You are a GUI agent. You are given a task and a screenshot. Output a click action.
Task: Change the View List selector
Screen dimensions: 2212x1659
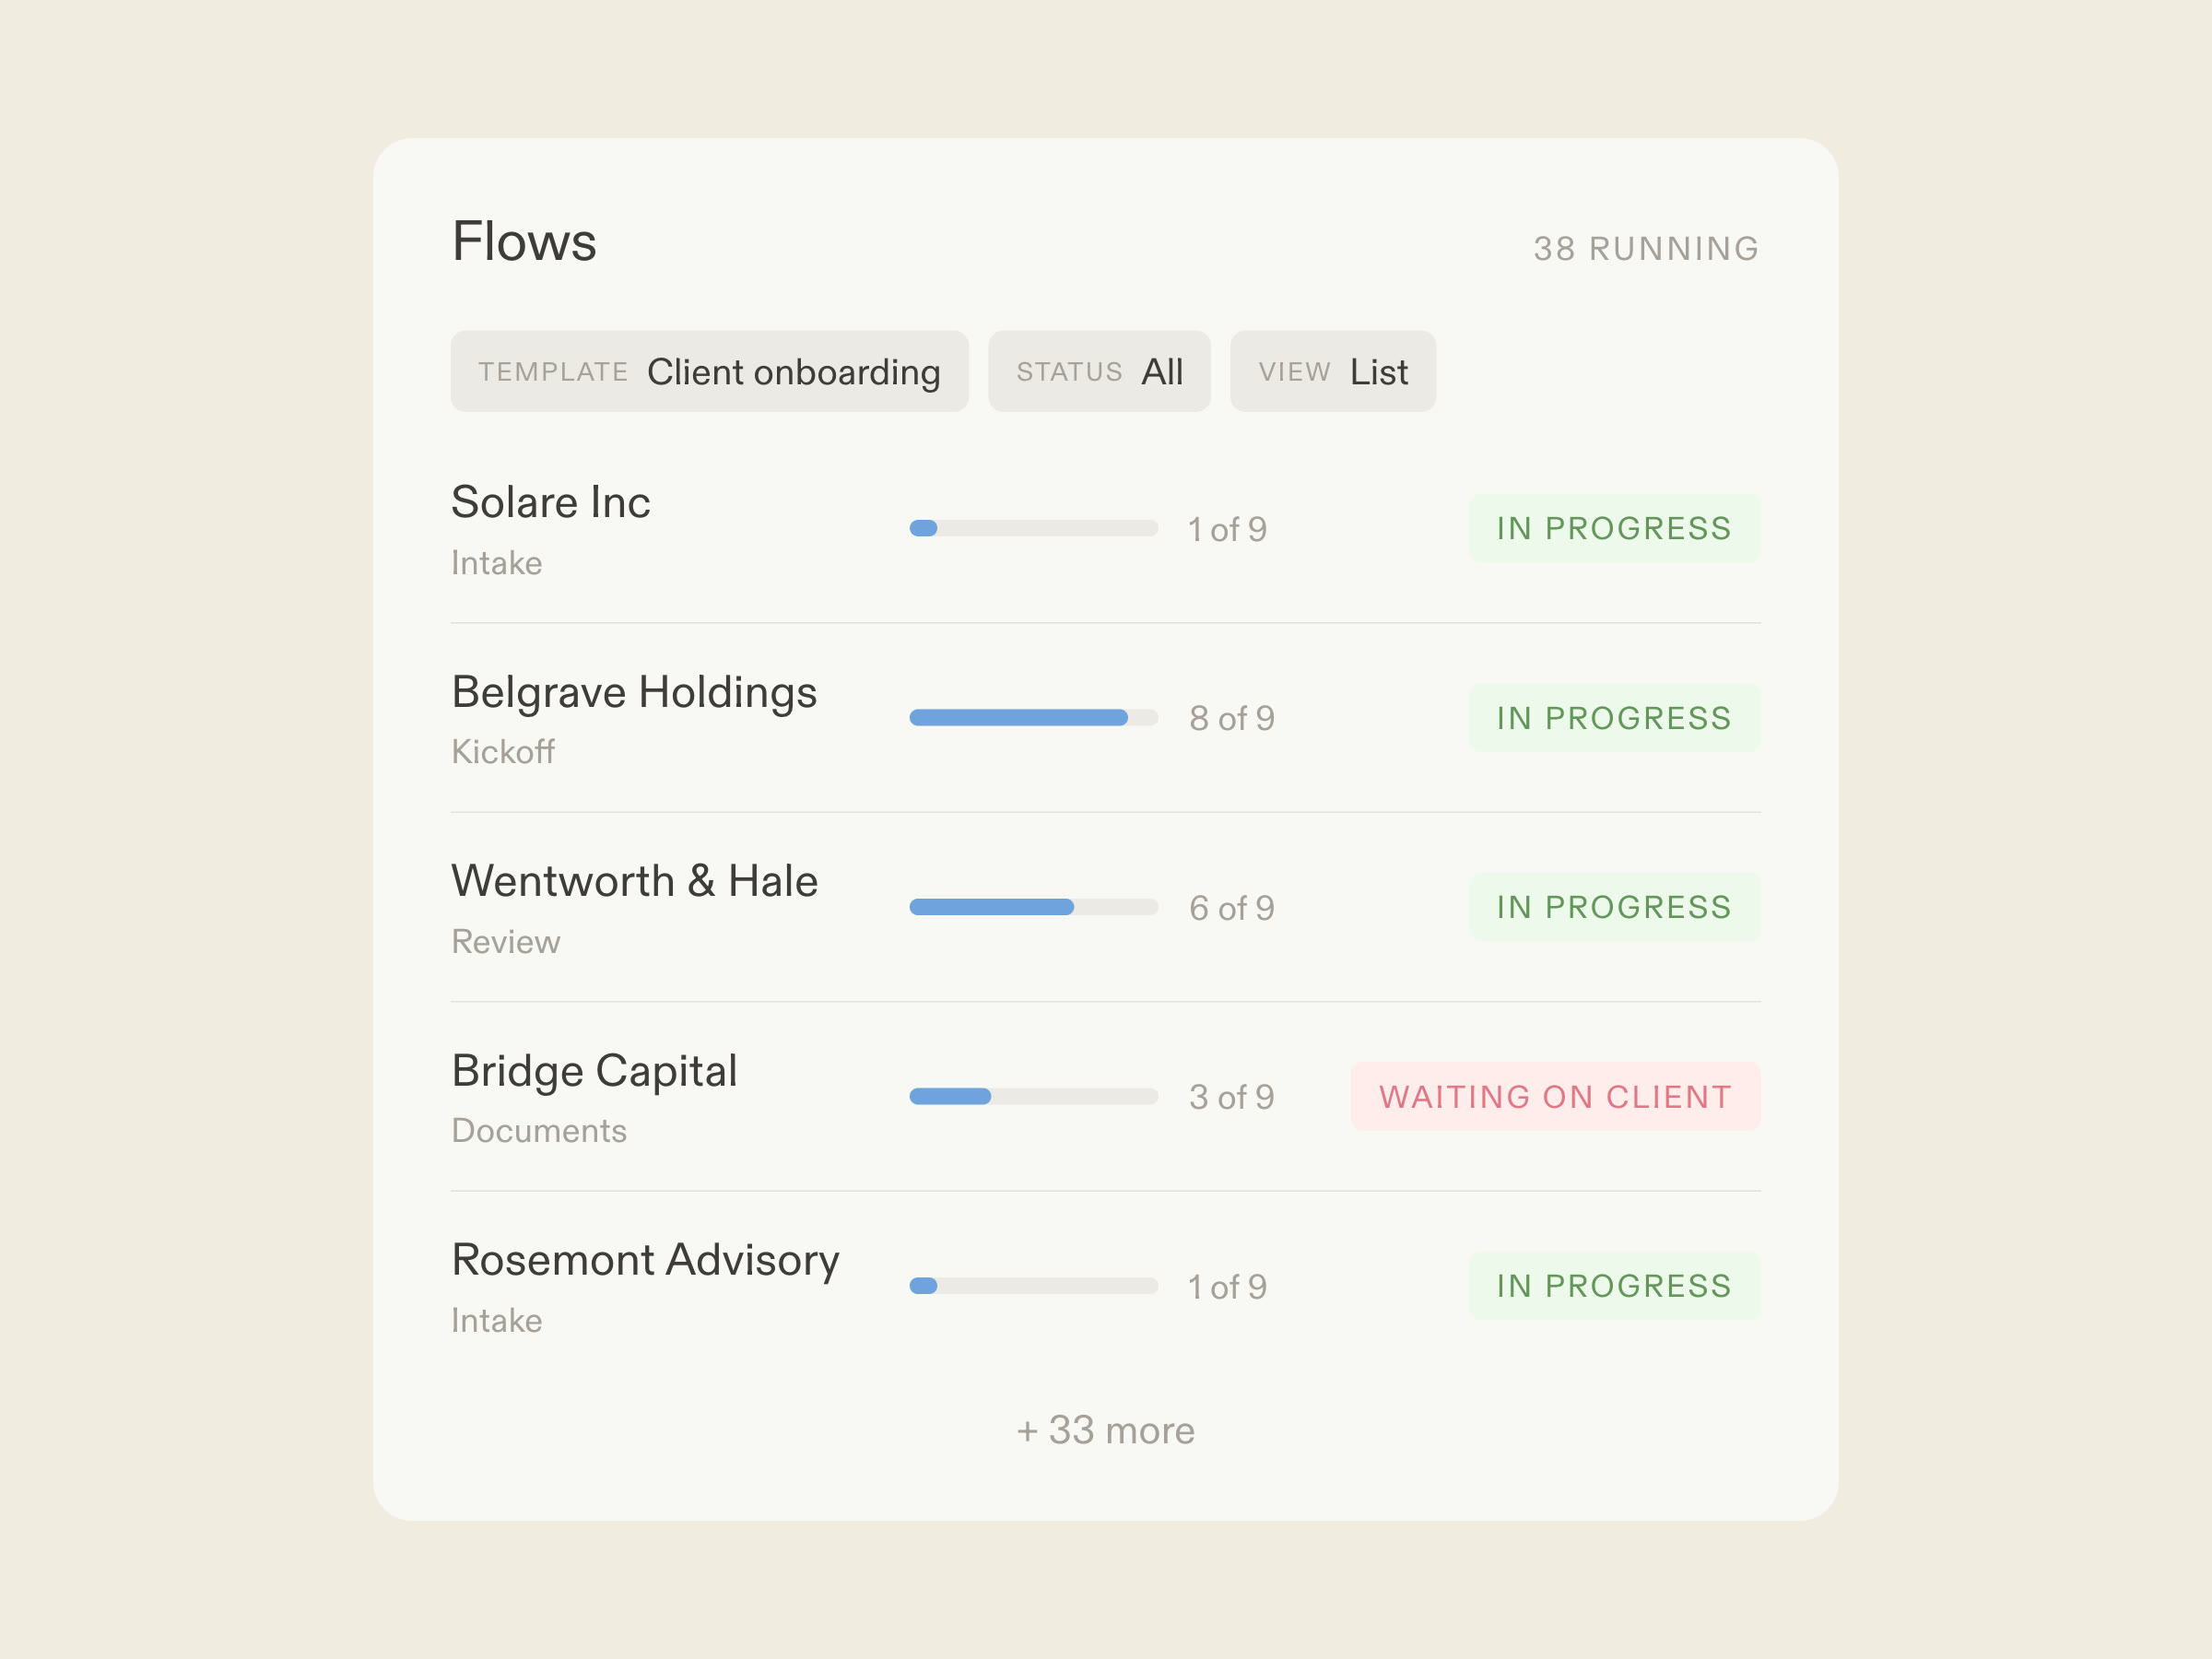tap(1332, 371)
